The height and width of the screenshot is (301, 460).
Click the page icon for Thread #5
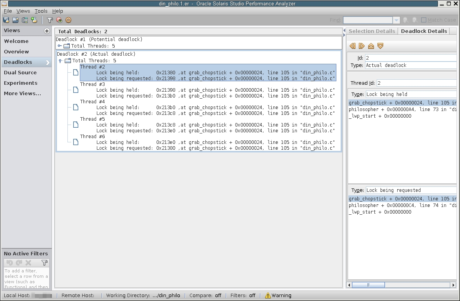coord(76,125)
